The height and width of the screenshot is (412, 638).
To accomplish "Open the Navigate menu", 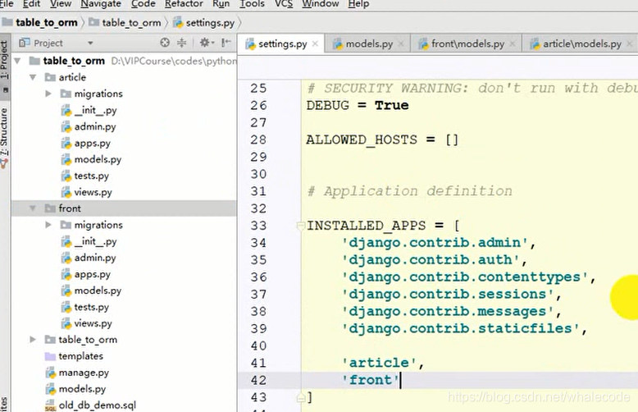I will [101, 3].
